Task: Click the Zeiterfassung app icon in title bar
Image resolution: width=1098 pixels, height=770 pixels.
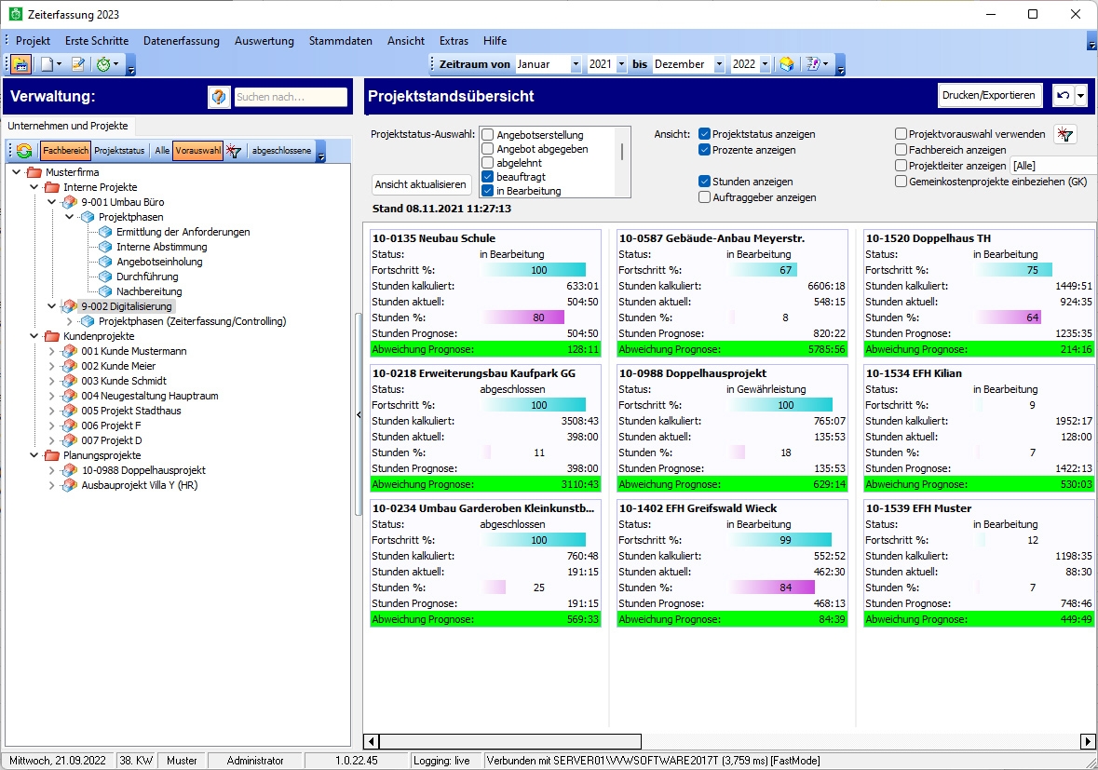Action: coord(16,14)
